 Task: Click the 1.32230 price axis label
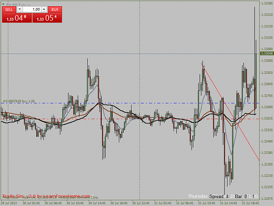tap(267, 176)
